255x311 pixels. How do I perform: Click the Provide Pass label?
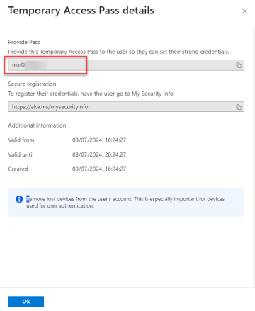tap(24, 42)
